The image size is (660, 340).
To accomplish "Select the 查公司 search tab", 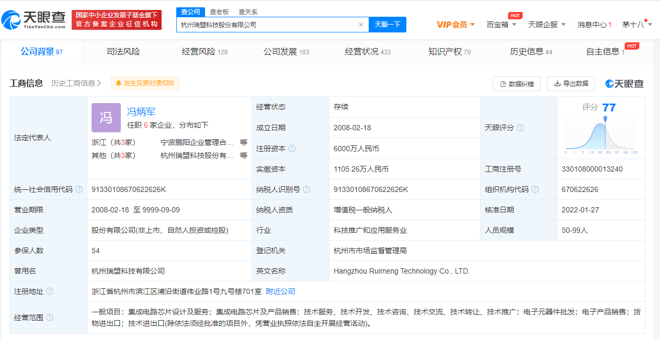I will click(190, 12).
